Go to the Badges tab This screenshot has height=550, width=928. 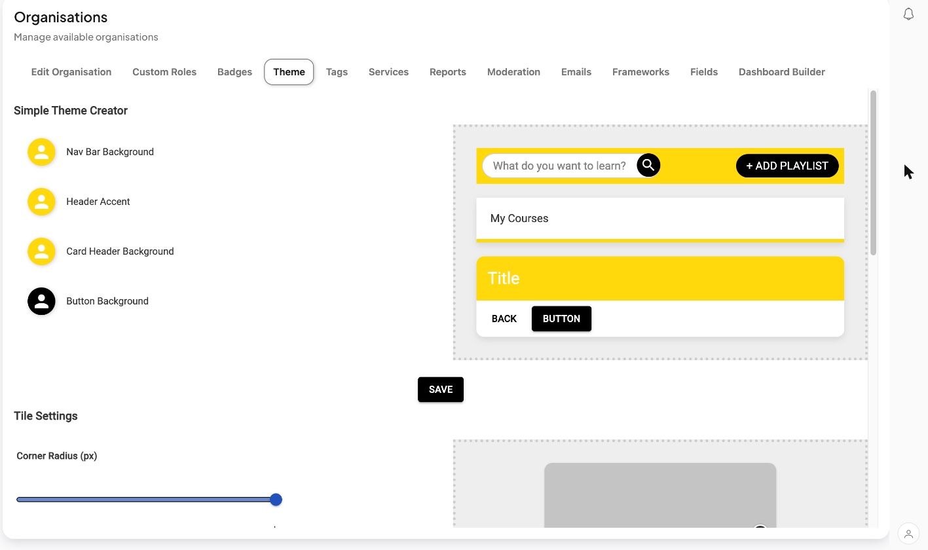pos(234,72)
